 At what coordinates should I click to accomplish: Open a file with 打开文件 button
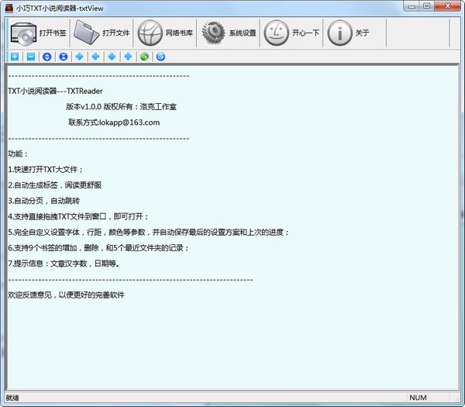point(102,33)
